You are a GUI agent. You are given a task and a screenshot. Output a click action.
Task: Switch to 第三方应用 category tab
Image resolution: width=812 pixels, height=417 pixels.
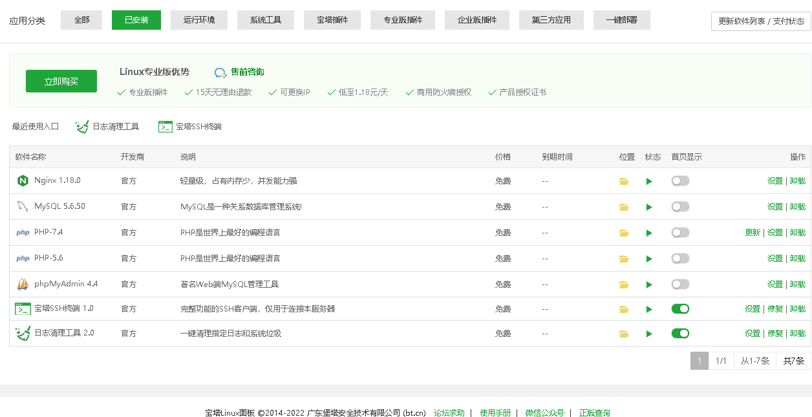tap(551, 20)
